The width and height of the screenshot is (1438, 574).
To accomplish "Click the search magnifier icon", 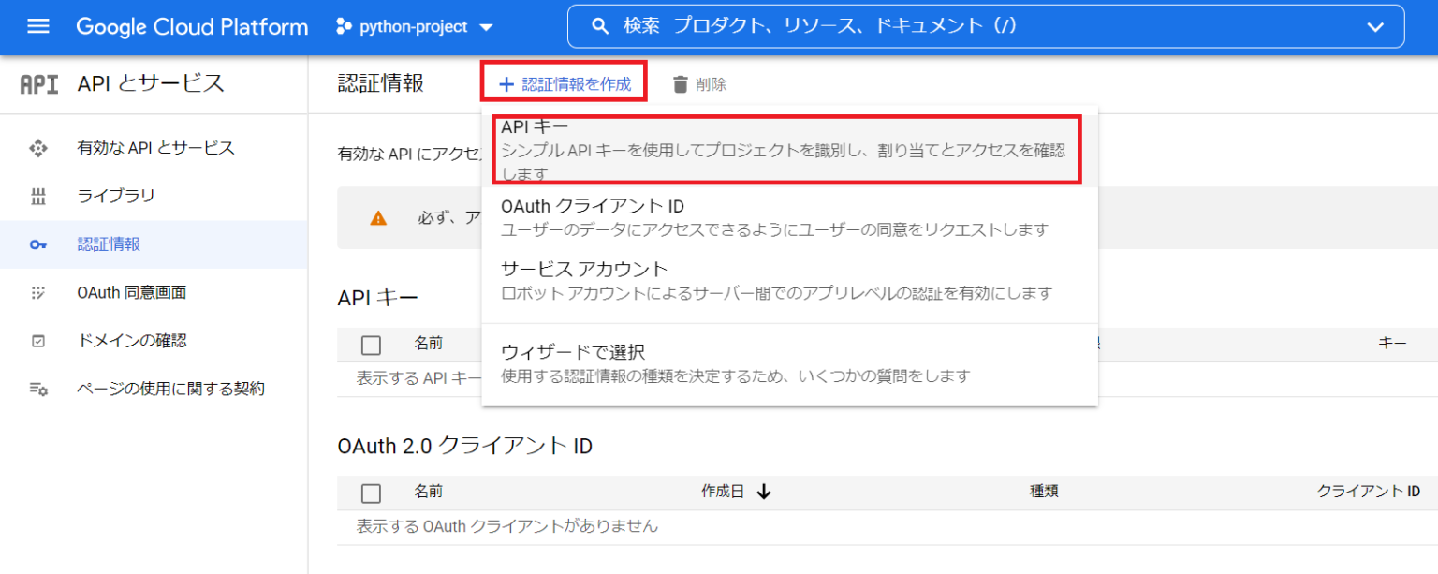I will [600, 26].
